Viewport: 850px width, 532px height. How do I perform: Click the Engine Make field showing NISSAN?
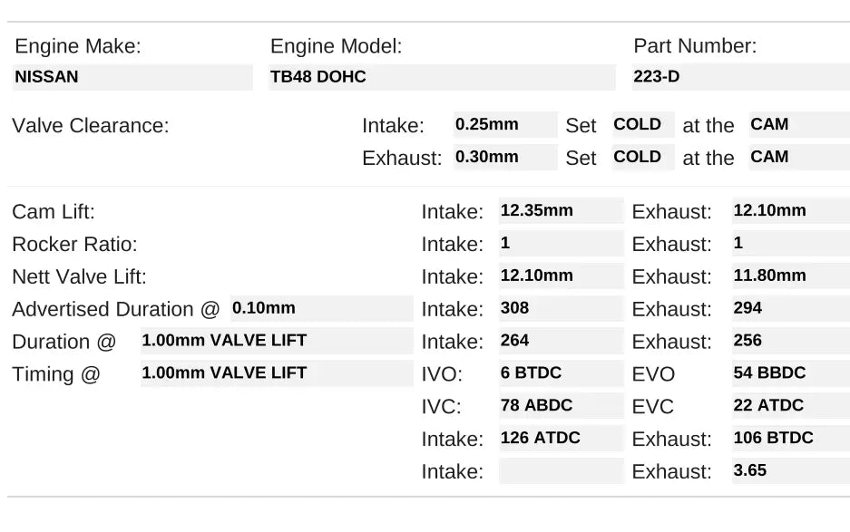(x=132, y=77)
